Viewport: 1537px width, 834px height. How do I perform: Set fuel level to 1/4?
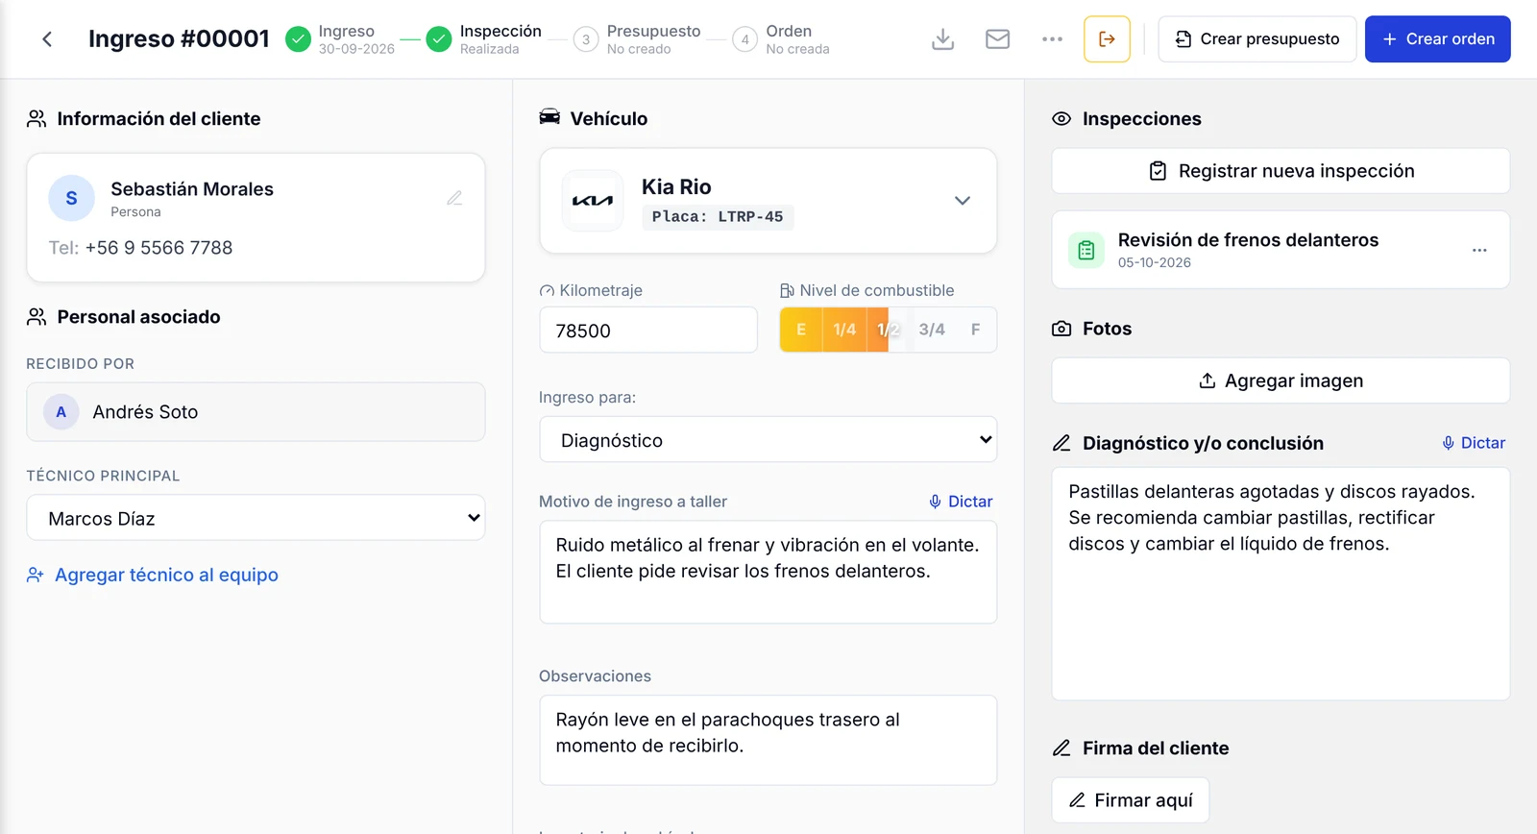(x=844, y=330)
